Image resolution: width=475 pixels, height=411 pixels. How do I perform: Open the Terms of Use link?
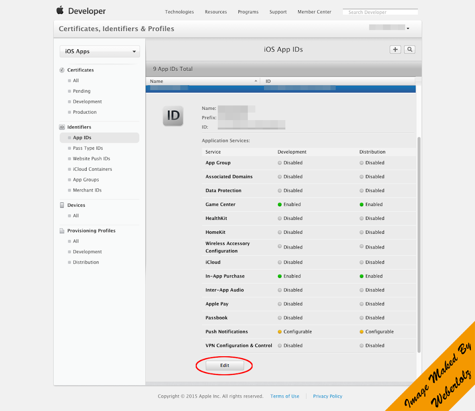[x=284, y=396]
